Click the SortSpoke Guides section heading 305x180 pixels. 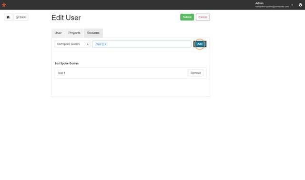click(67, 63)
